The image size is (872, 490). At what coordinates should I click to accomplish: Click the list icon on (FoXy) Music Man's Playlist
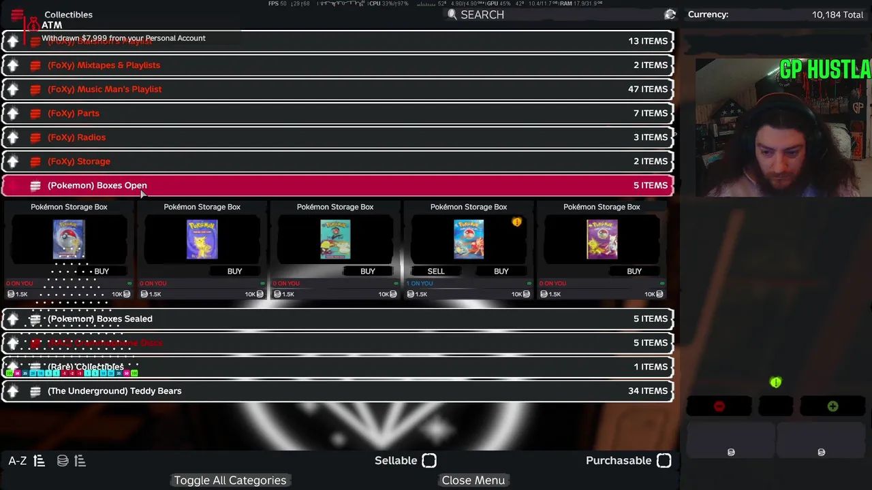click(35, 89)
